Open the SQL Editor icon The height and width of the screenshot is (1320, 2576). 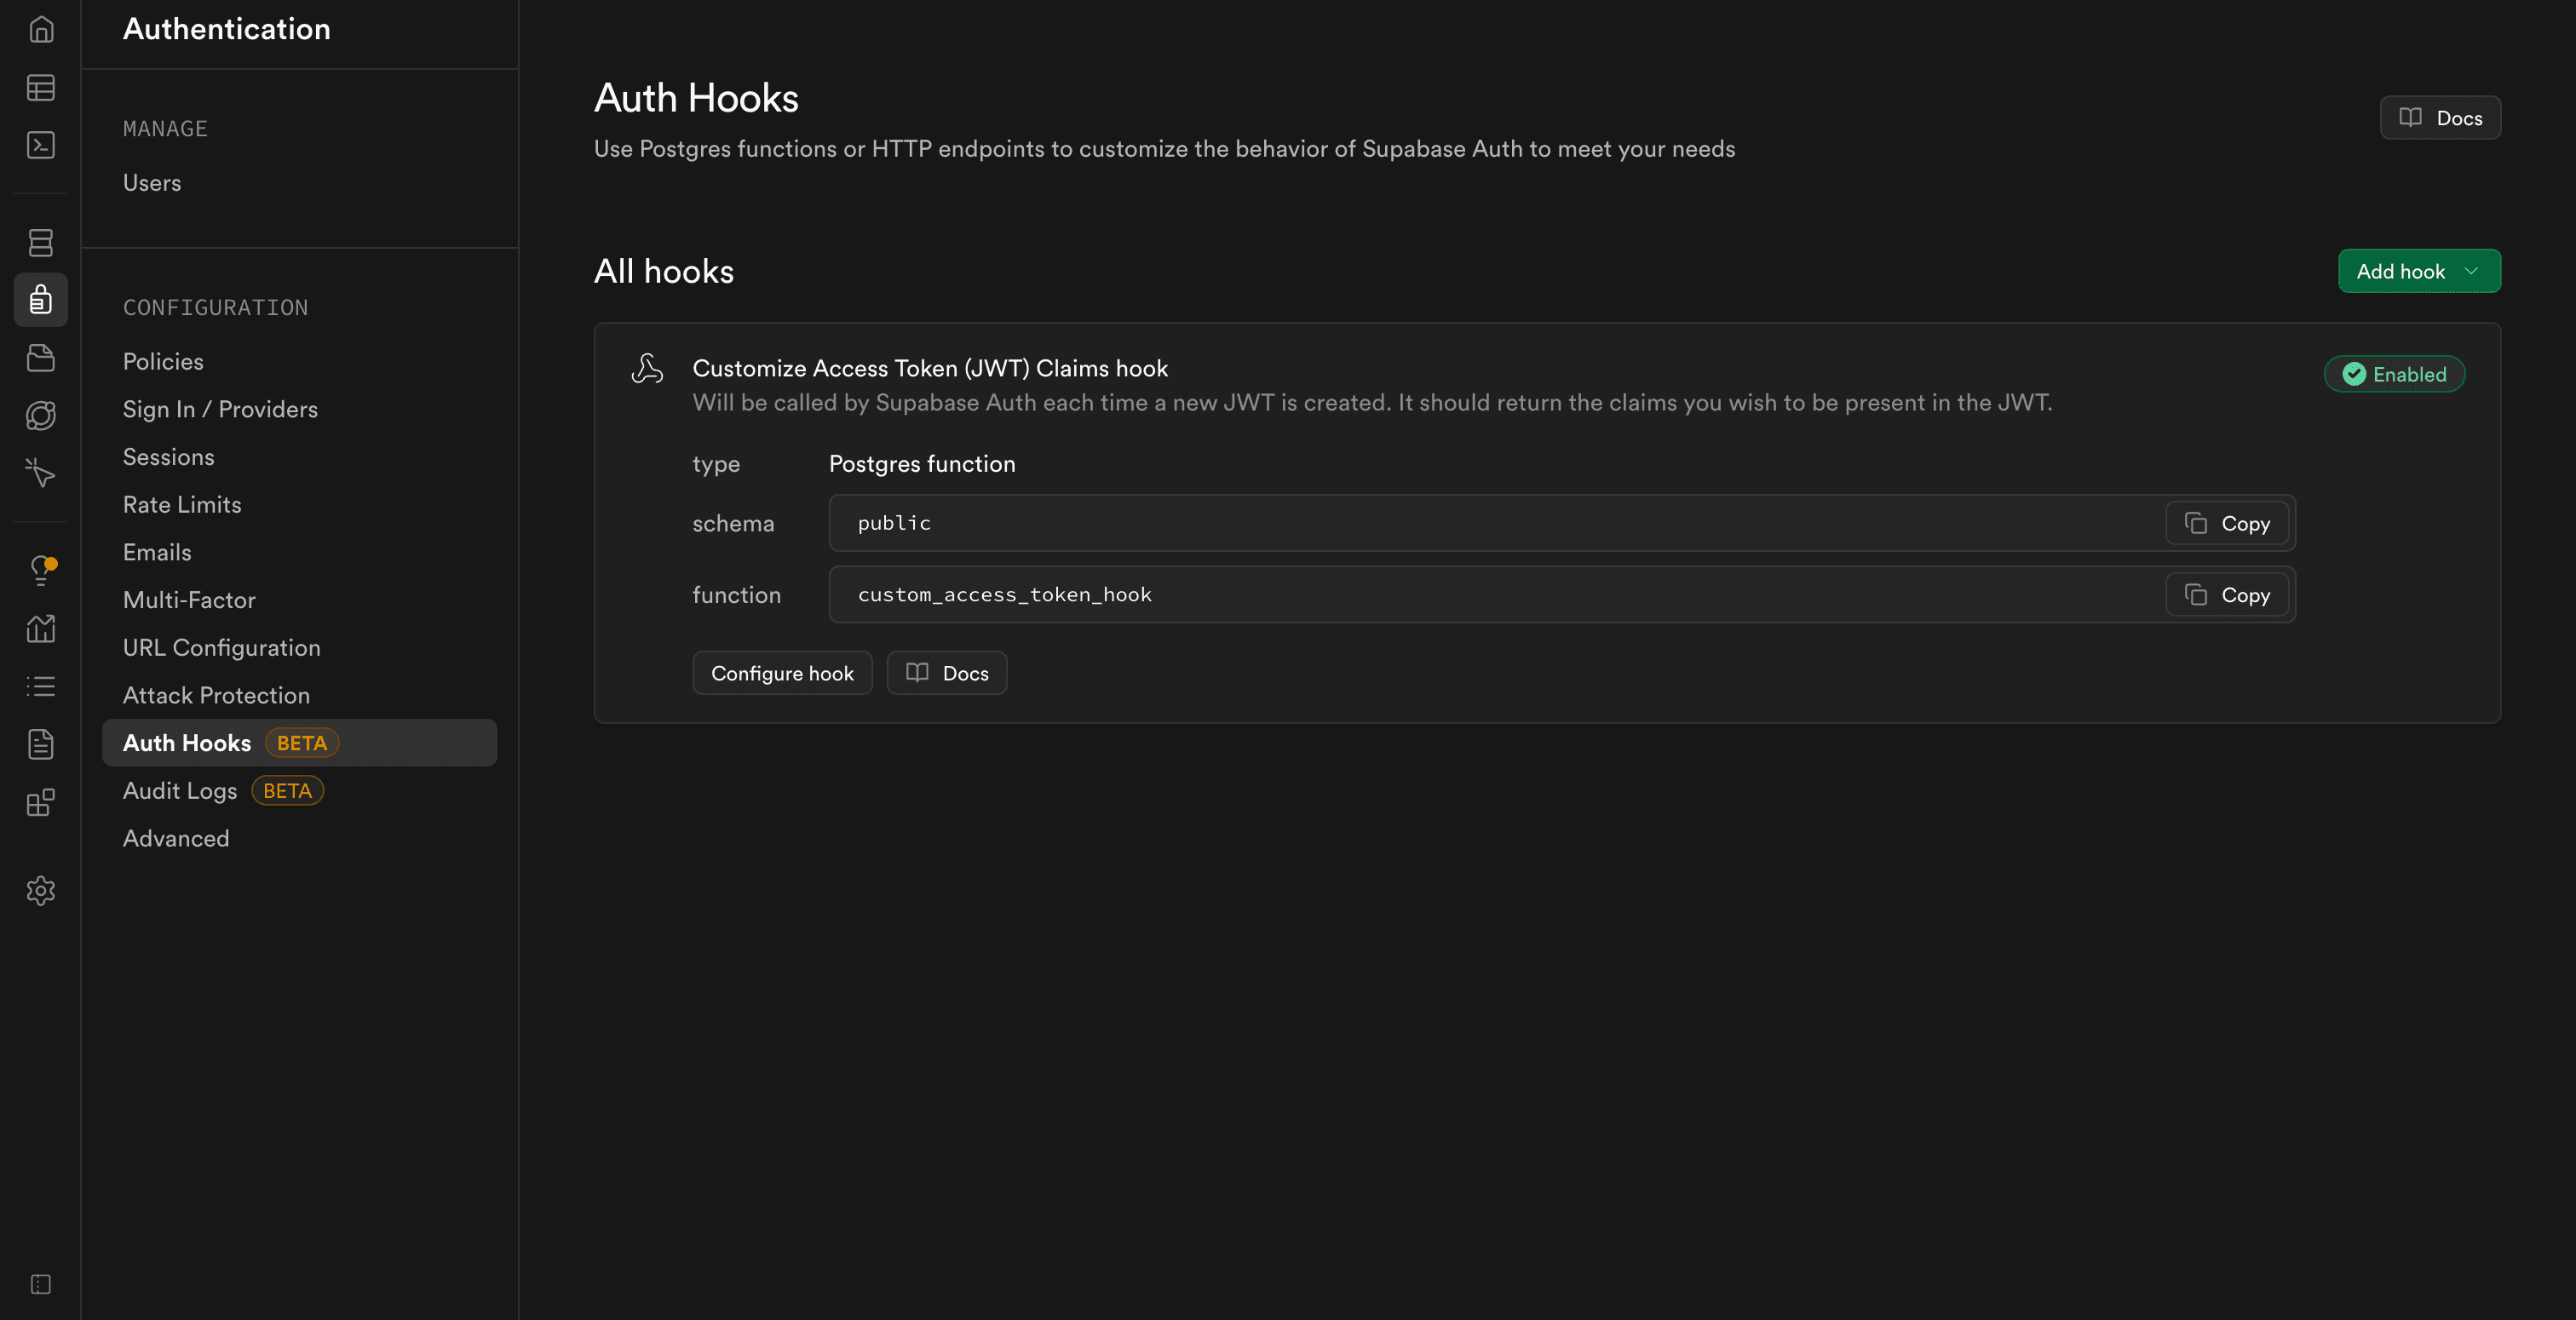[41, 145]
